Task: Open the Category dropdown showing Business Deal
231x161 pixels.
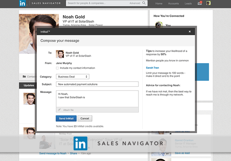Action: [x=72, y=76]
